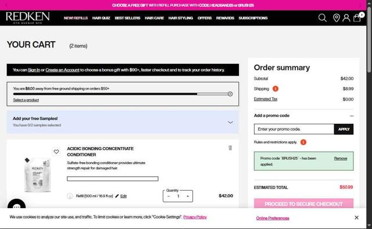Viewport: 372px width, 229px height.
Task: Open the salon locator pin icon
Action: pos(336,18)
